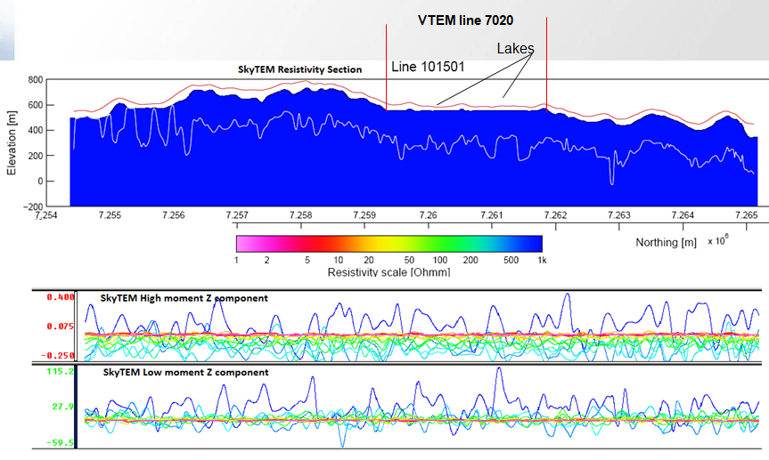Click the 7.263 northing tick label

pyautogui.click(x=619, y=215)
